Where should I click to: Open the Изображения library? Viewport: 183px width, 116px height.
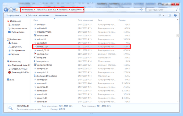(x=17, y=50)
